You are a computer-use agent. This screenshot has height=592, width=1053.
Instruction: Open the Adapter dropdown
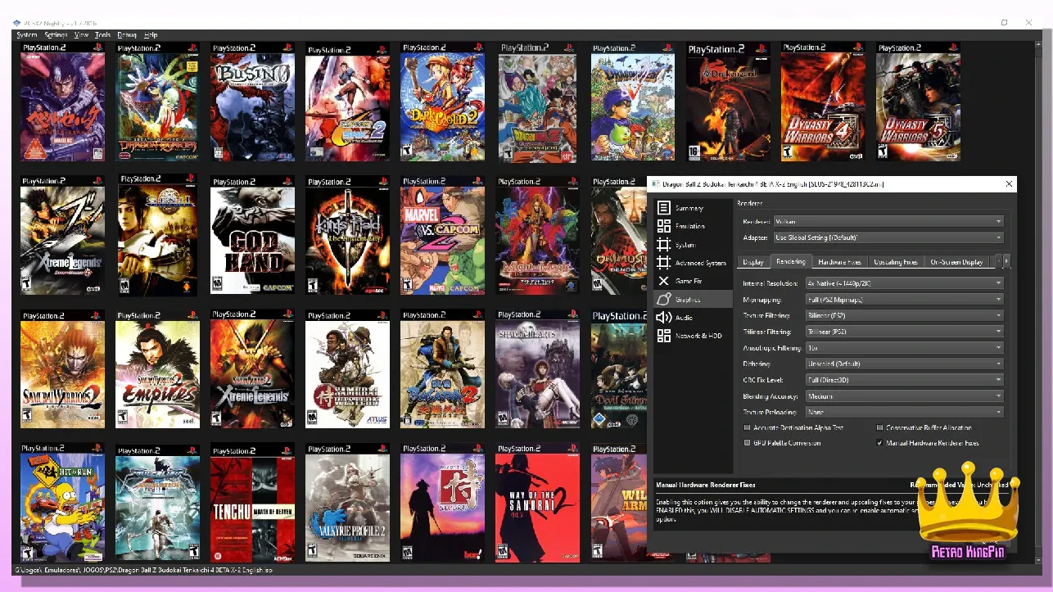pos(888,237)
